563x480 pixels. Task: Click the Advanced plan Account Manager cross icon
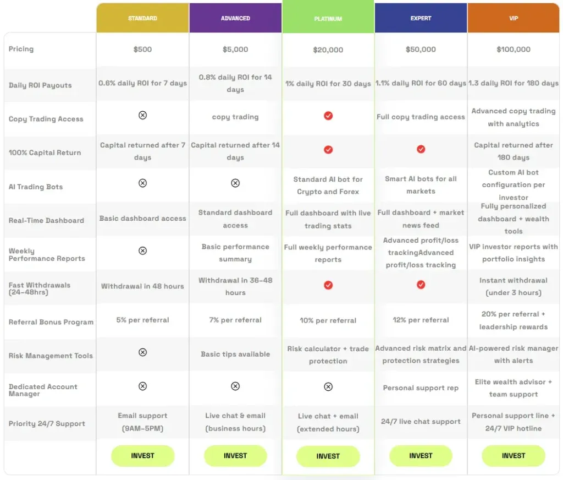[235, 386]
